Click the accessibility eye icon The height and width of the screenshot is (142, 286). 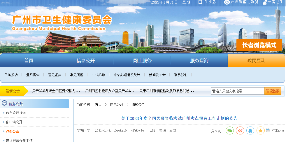[227, 2]
